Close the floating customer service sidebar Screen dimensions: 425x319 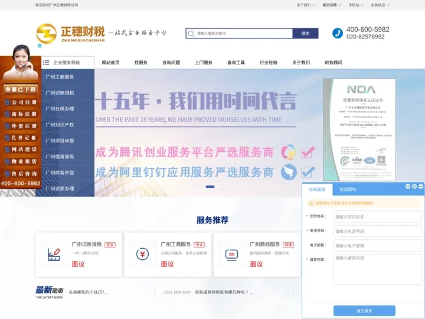(40, 46)
